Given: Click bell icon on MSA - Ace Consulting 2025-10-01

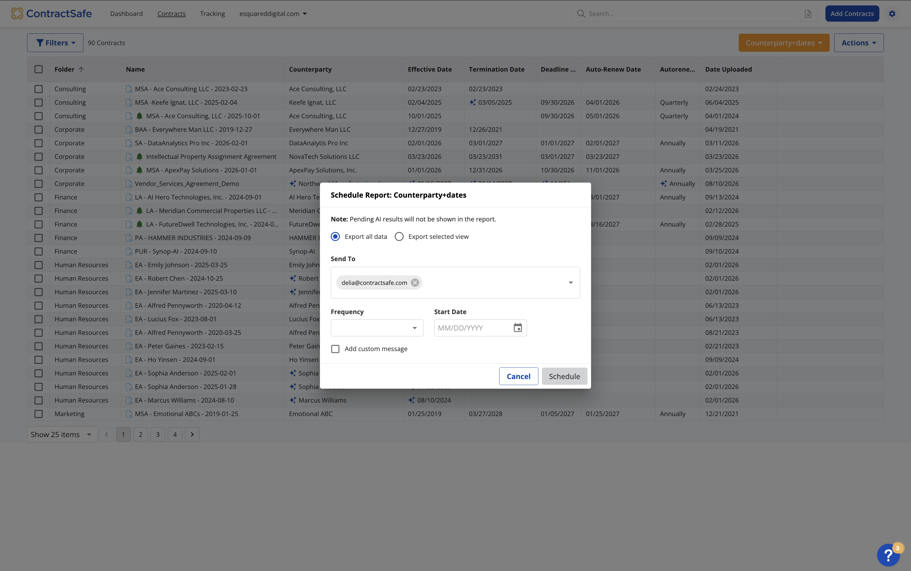Looking at the screenshot, I should point(139,116).
